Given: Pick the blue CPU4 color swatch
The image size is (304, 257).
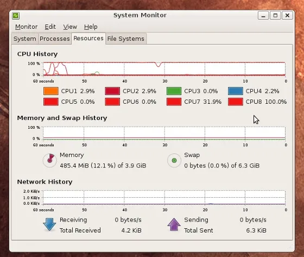Looking at the screenshot, I should tap(236, 91).
